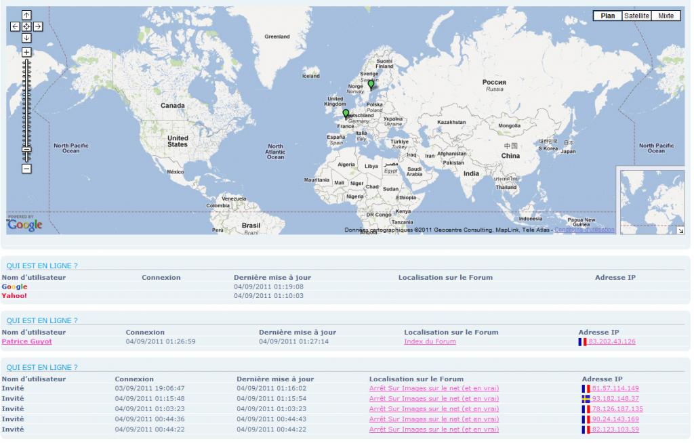Open the Arrêt Sur Images link in the 00:44:22 row

(434, 429)
